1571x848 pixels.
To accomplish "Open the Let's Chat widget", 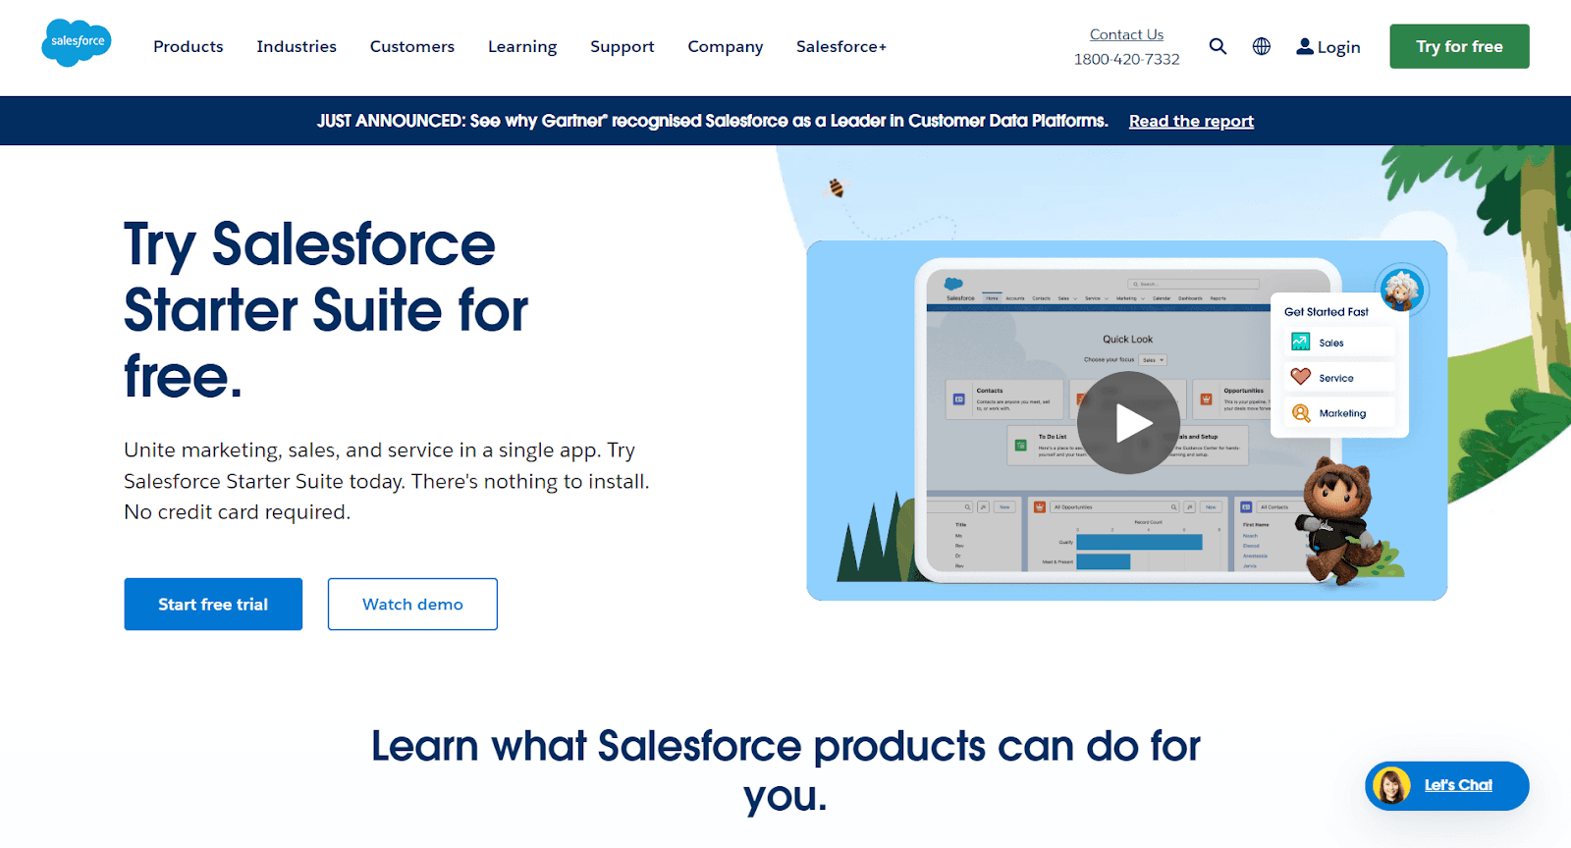I will coord(1446,785).
